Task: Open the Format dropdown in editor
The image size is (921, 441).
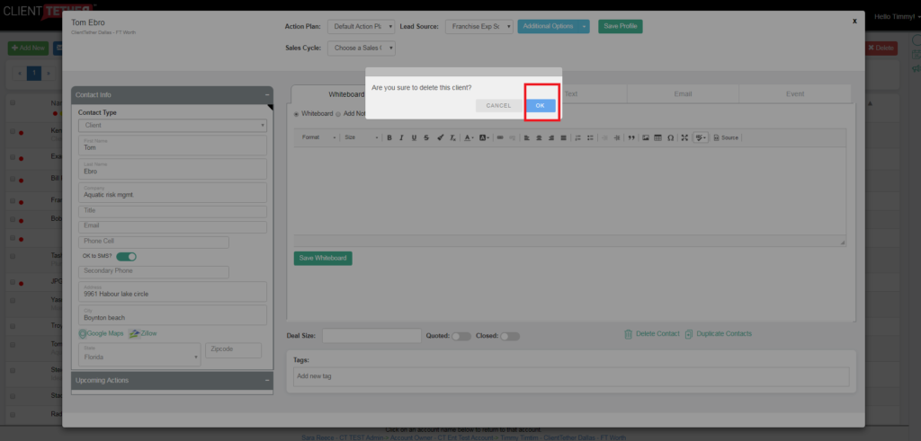Action: click(318, 137)
